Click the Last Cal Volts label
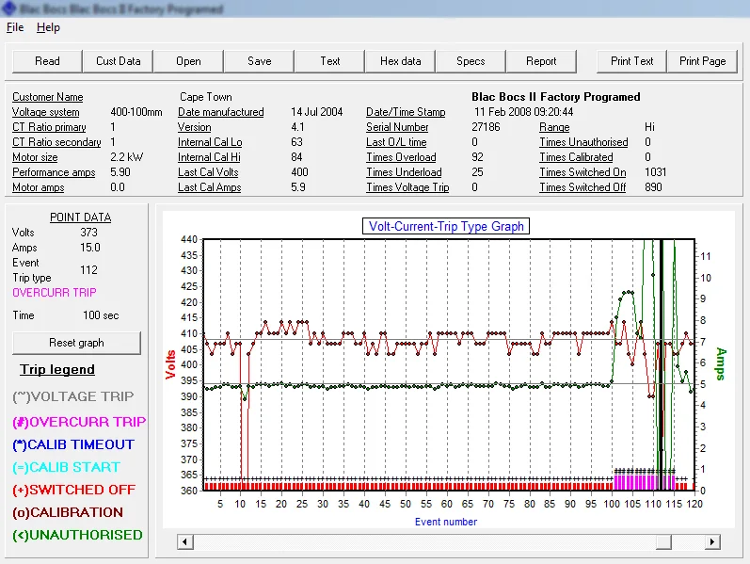This screenshot has width=750, height=564. click(208, 172)
